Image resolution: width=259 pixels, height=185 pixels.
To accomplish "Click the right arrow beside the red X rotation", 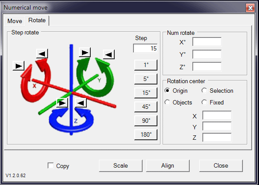I will [18, 66].
